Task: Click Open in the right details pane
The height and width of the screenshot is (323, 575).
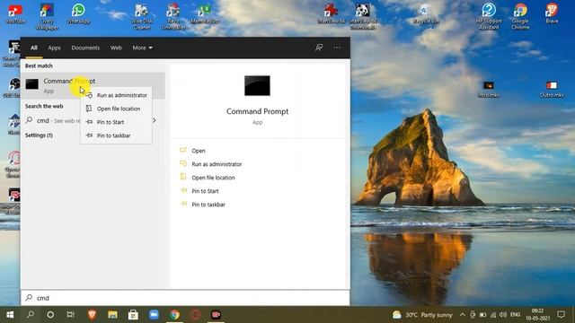Action: 199,151
